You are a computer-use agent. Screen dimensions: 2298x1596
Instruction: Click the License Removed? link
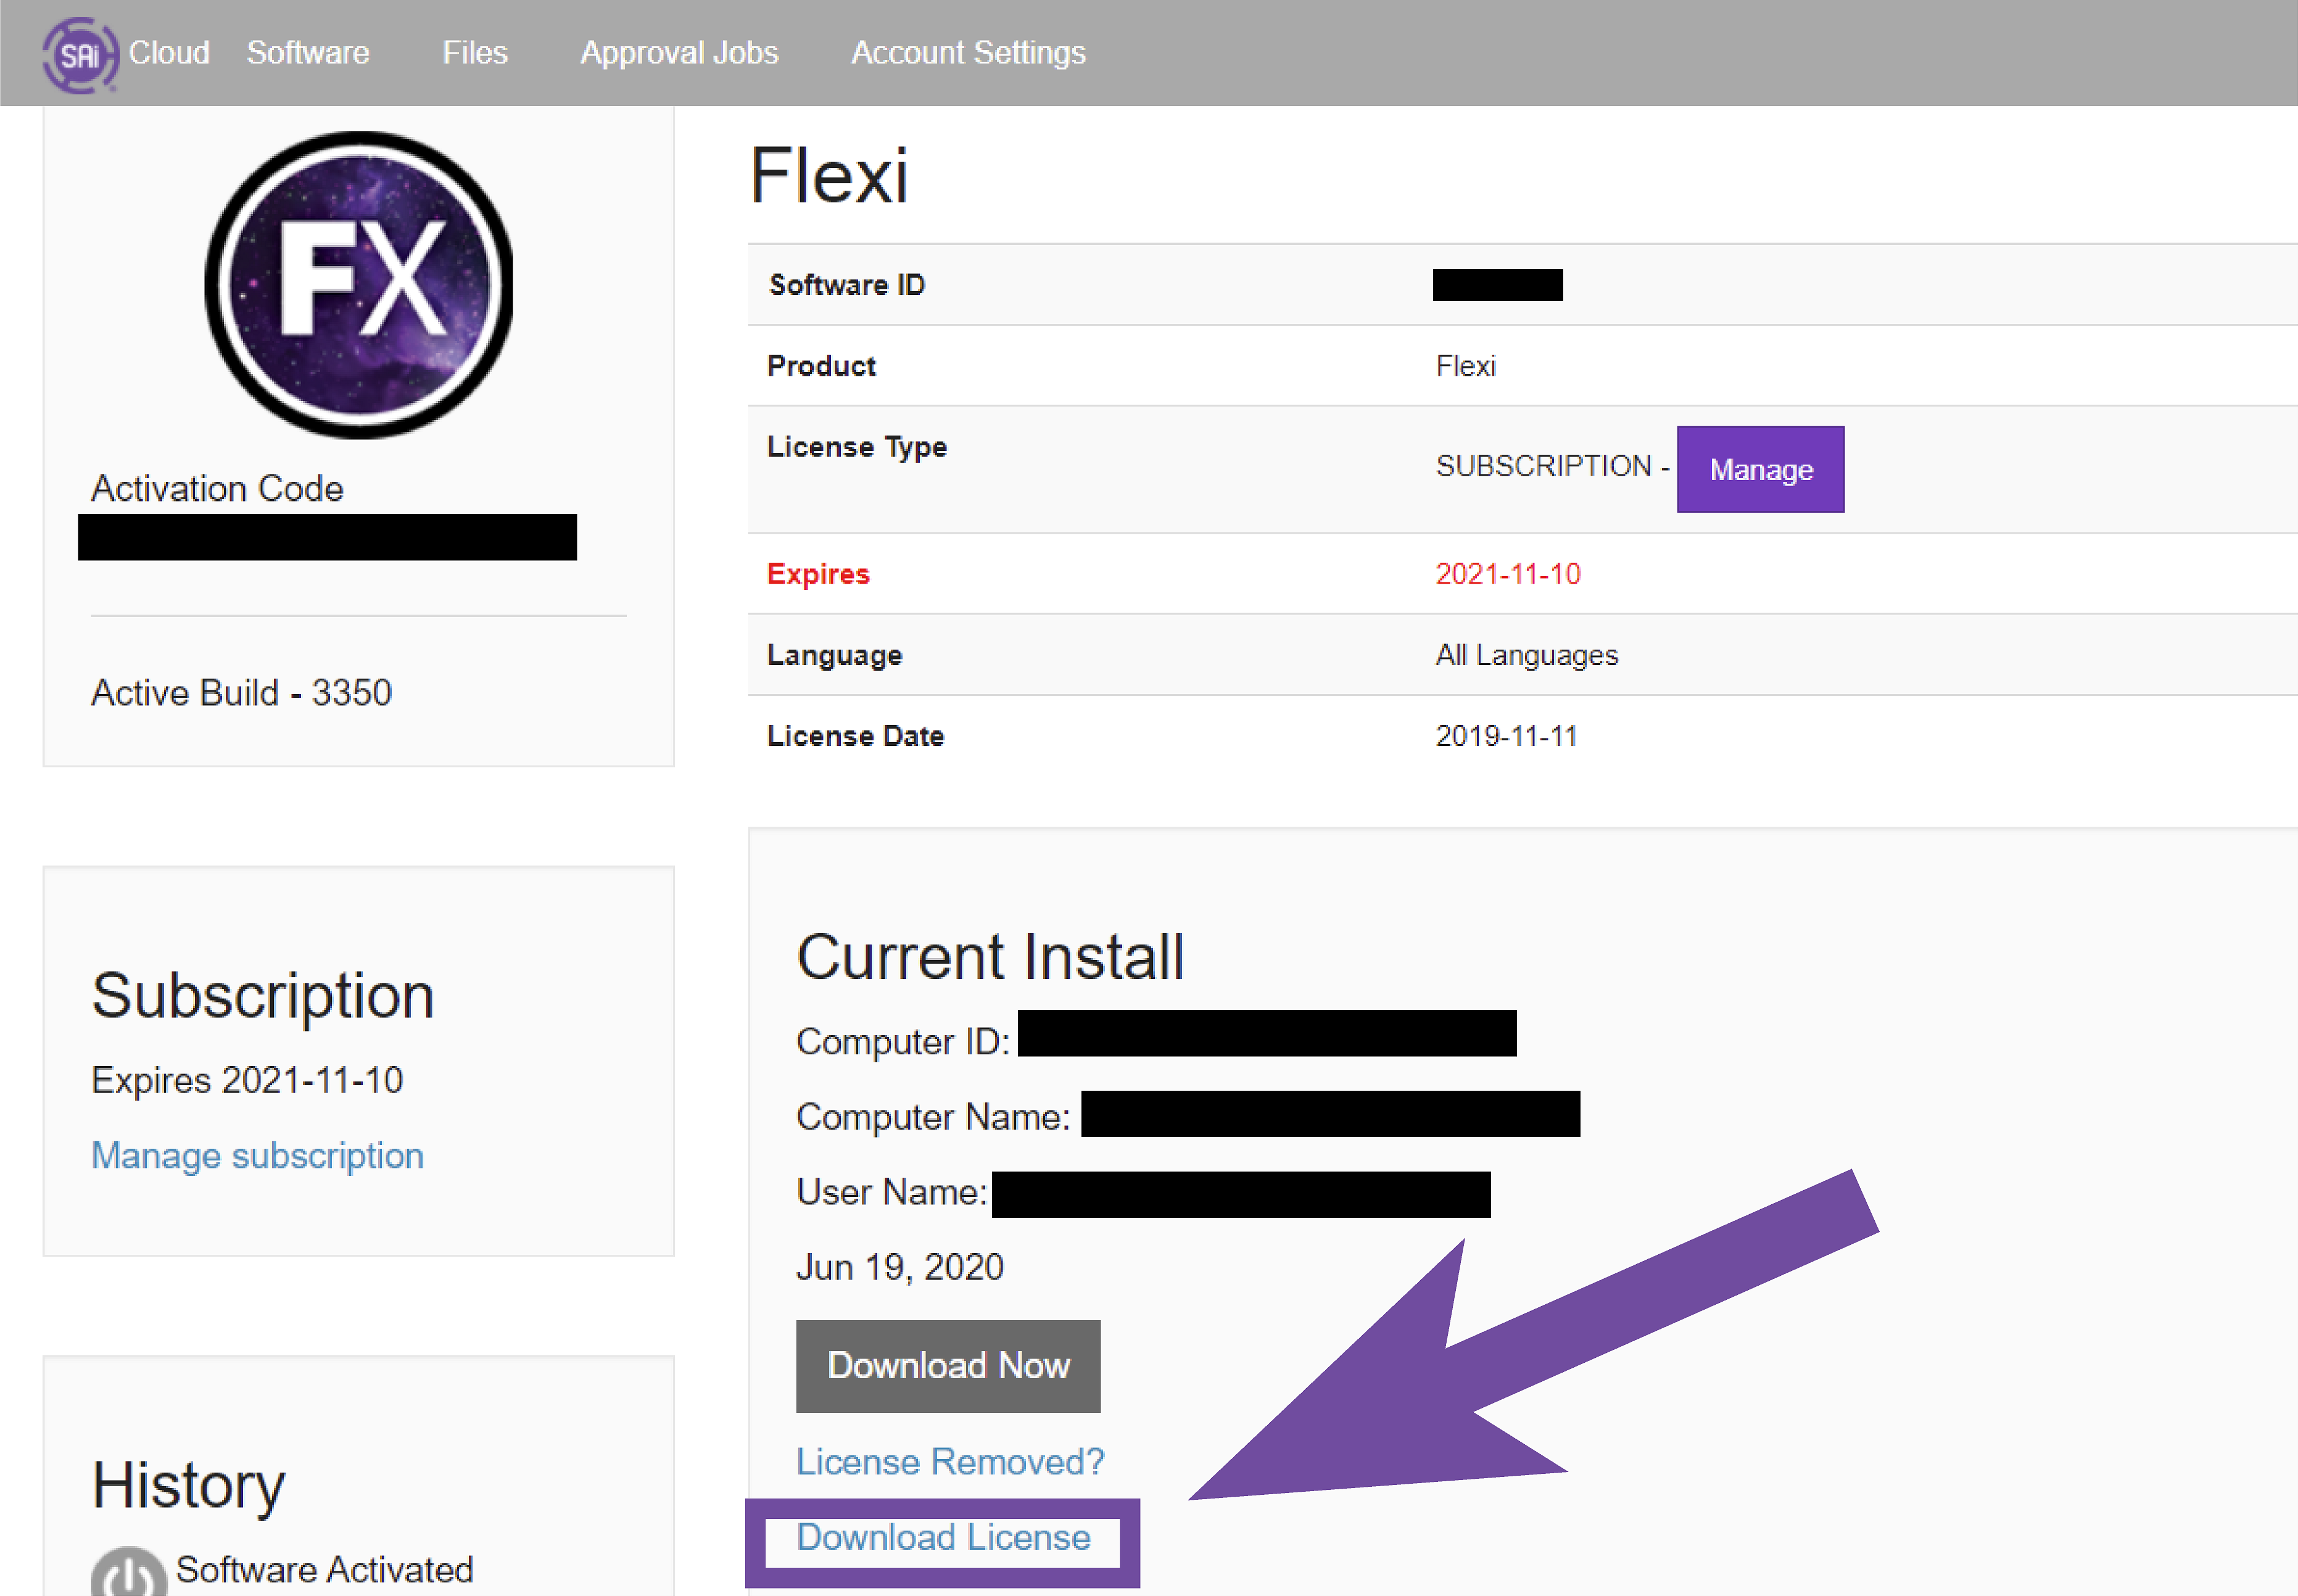click(950, 1461)
